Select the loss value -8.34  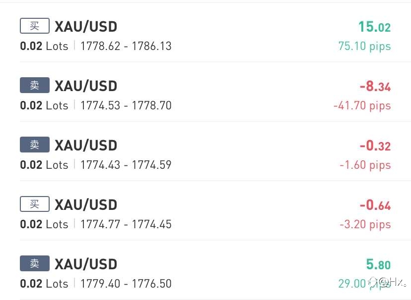tap(375, 86)
